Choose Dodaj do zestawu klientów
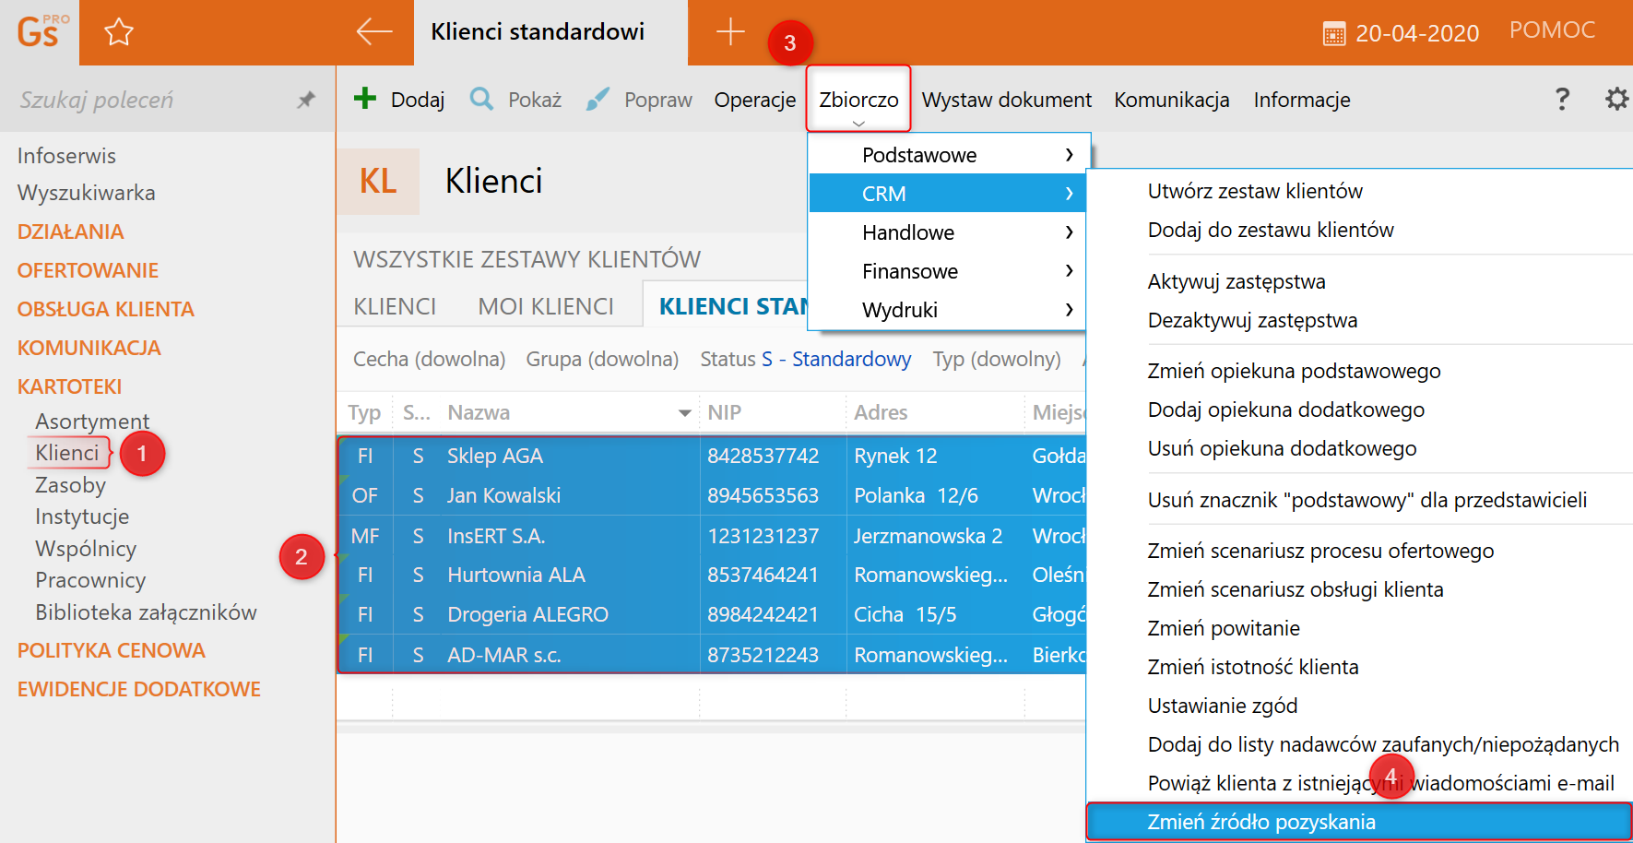The width and height of the screenshot is (1633, 843). [1271, 230]
